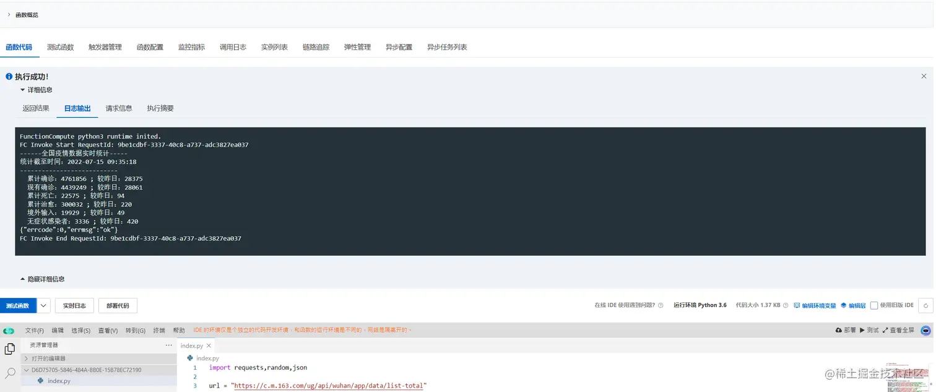This screenshot has width=936, height=392.
Task: Open the 查看(V) menu in IDE
Action: click(x=108, y=331)
